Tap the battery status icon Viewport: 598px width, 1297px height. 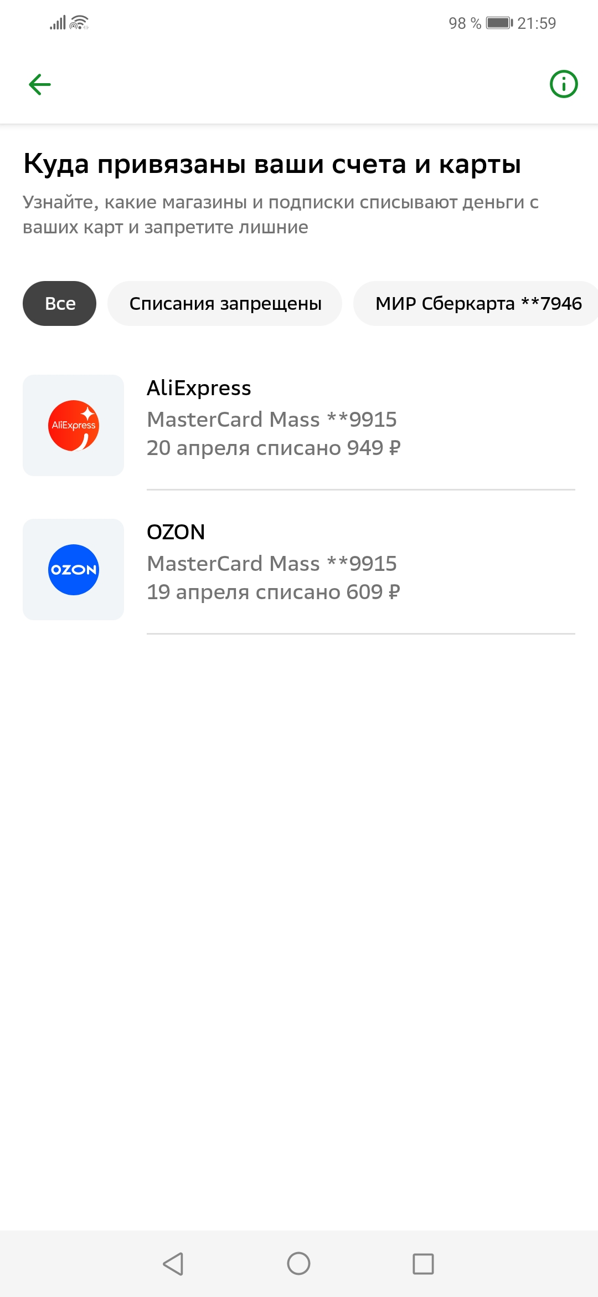(499, 23)
